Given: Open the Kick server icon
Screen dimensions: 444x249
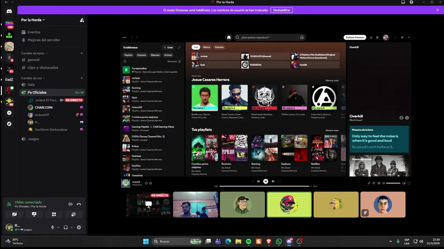Looking at the screenshot, I should pos(9,35).
